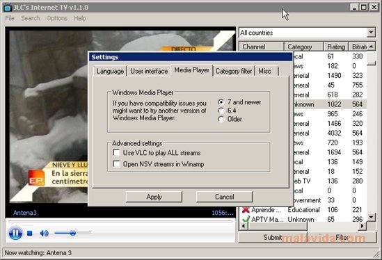Screen dimensions: 382x260
Task: Enable 'Use VLC to play ALL streams'
Action: (116, 153)
